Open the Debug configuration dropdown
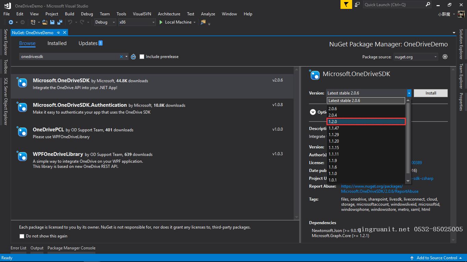The height and width of the screenshot is (262, 467). (105, 22)
